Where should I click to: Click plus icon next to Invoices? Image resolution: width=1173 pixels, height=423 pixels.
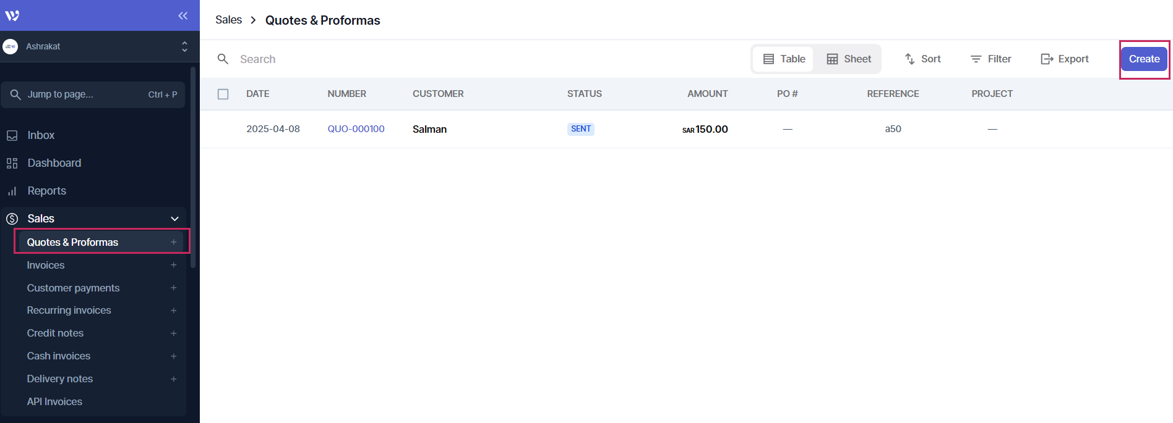click(174, 265)
